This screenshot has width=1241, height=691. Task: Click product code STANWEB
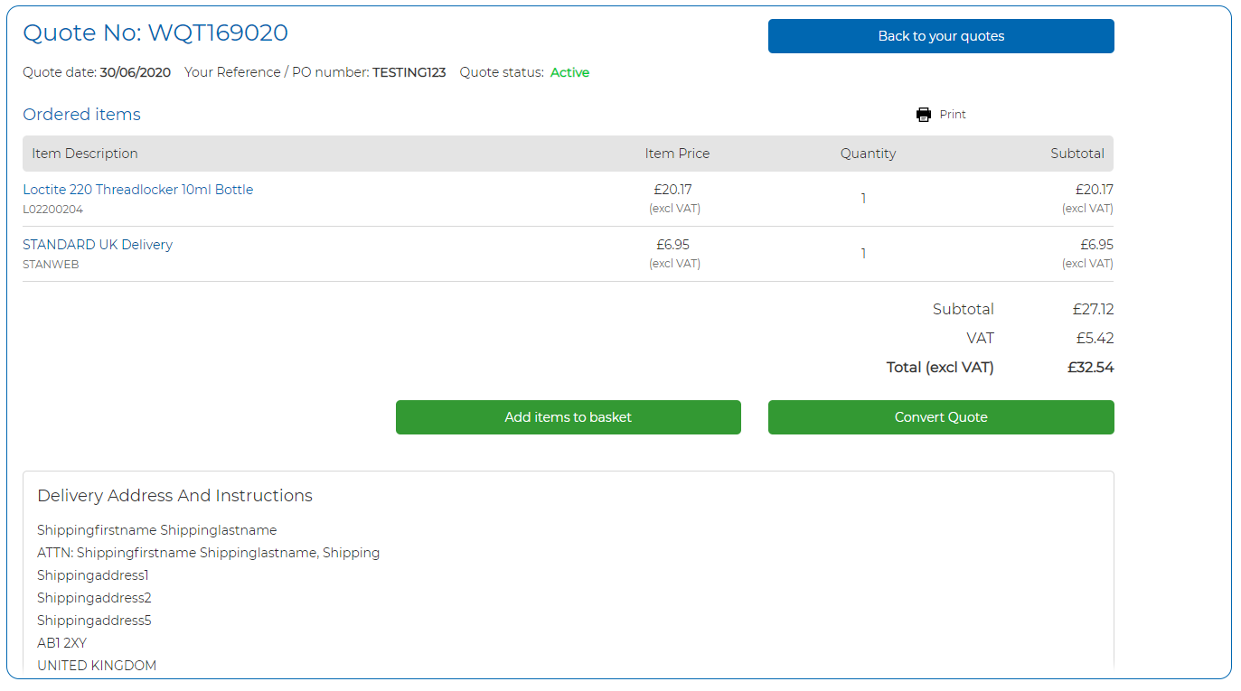pos(51,265)
